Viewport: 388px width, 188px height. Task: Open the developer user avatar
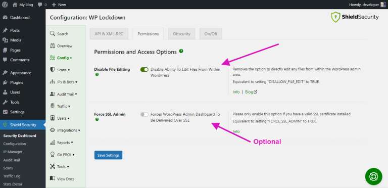point(383,5)
